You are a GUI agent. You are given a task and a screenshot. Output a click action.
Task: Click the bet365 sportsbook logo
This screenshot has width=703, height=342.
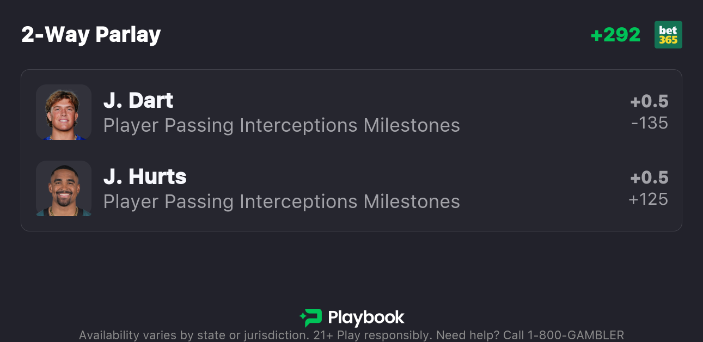(668, 35)
